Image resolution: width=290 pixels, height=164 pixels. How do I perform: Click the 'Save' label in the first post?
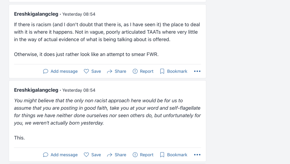tap(96, 71)
